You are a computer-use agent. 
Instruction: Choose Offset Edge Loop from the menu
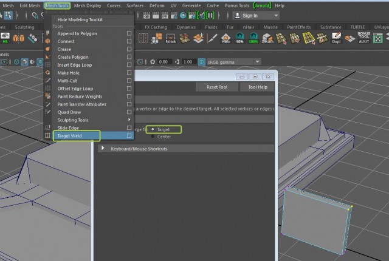click(75, 89)
